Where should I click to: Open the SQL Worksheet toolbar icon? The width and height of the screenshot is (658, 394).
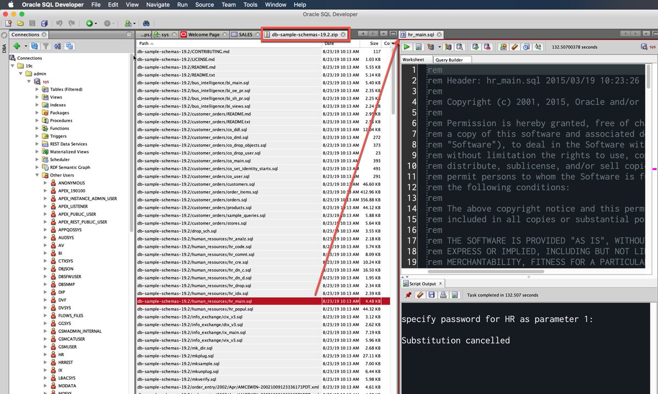[127, 23]
